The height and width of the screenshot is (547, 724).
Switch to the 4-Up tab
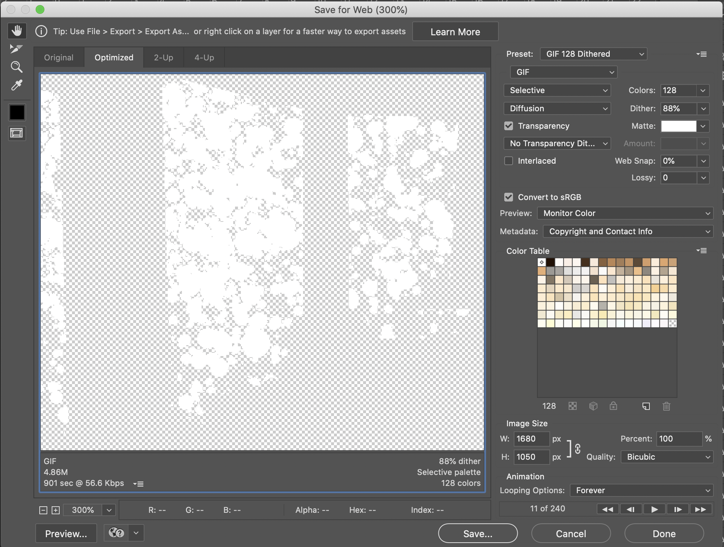[x=204, y=57]
